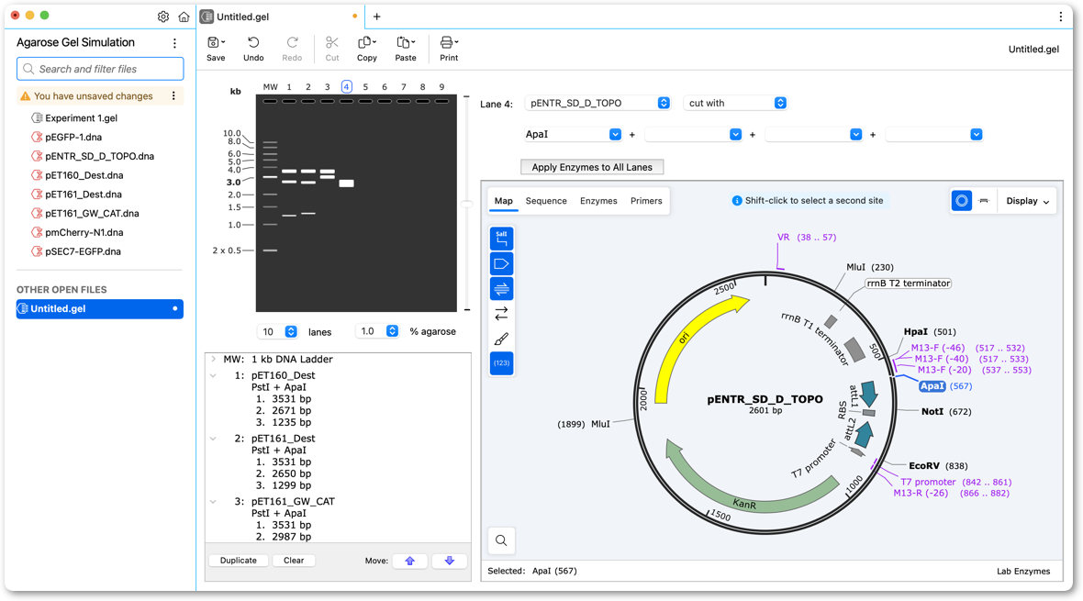Toggle the (123) numbering button
The image size is (1083, 601).
pos(501,363)
